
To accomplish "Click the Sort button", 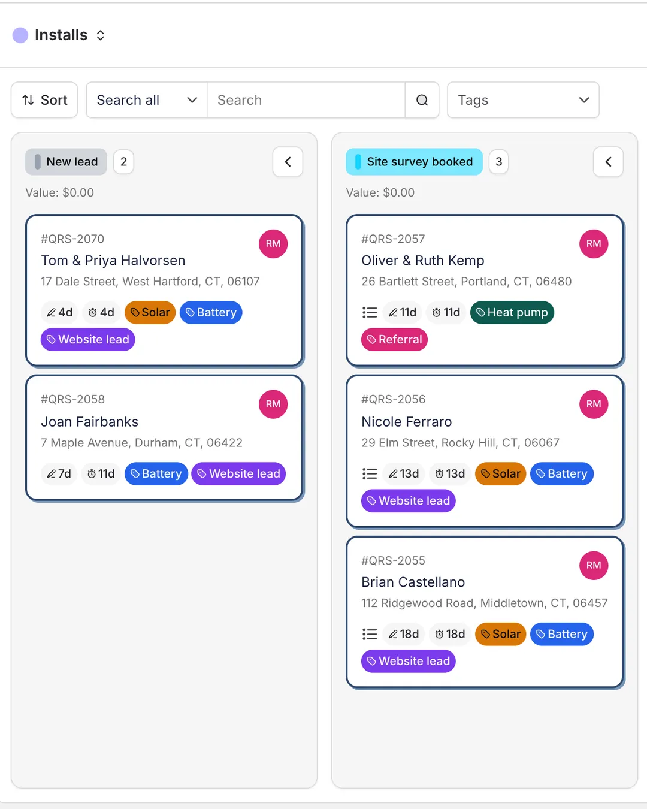I will (x=44, y=100).
